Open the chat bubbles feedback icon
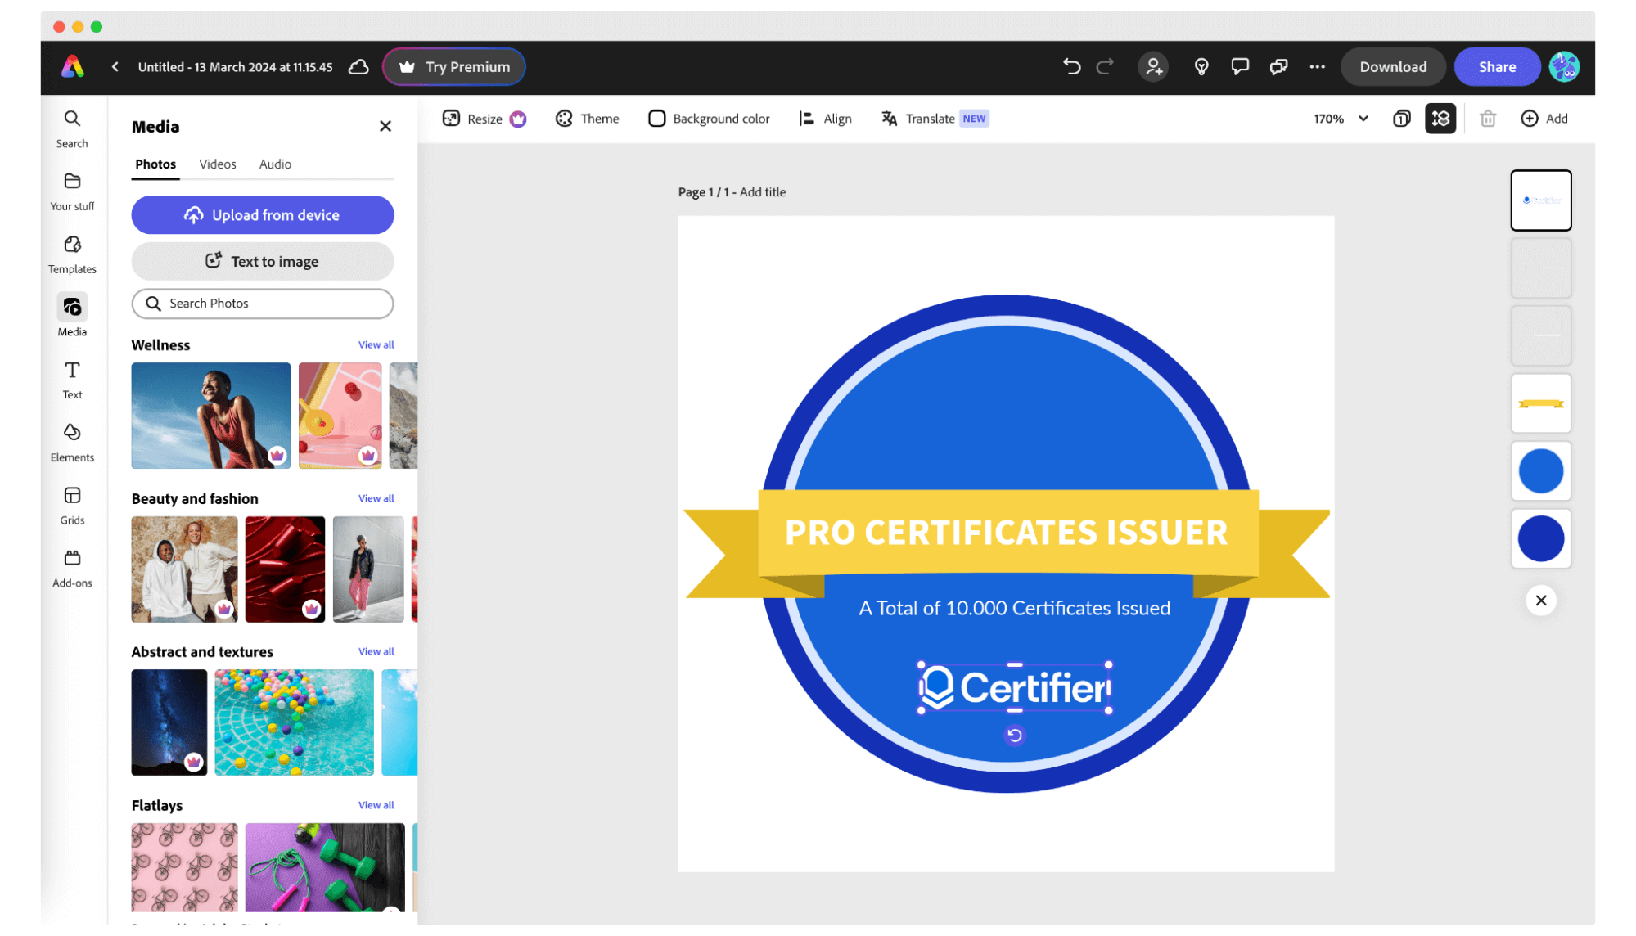Screen dimensions: 1636x936 pyautogui.click(x=1278, y=66)
